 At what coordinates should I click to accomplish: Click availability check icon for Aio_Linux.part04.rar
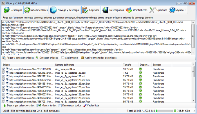[x=140, y=69]
